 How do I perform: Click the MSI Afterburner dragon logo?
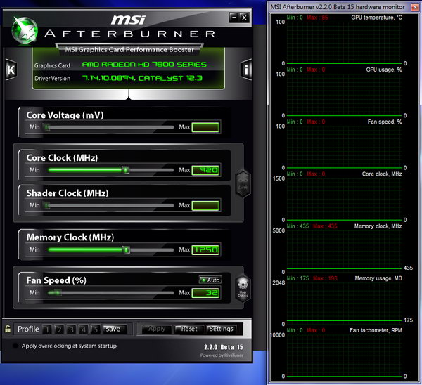pos(25,30)
